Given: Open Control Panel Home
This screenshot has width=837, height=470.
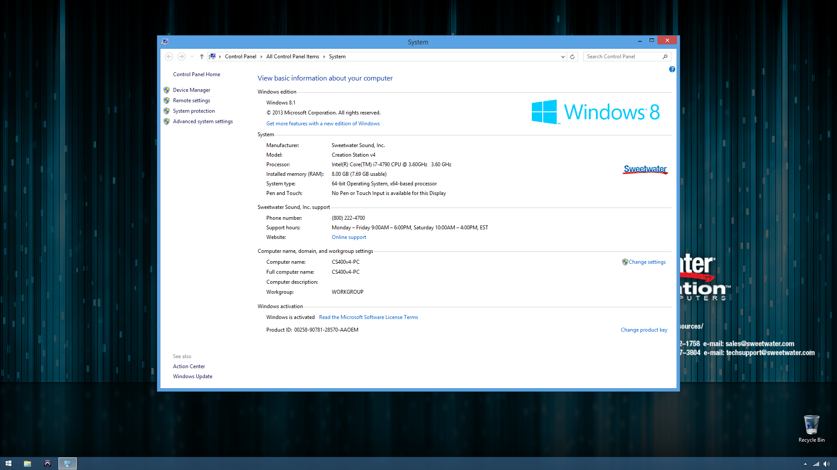Looking at the screenshot, I should click(197, 74).
